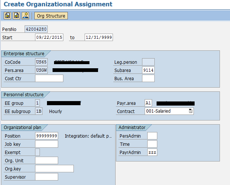The width and height of the screenshot is (230, 185).
Task: Click the Cost Ctr field
Action: (49, 78)
